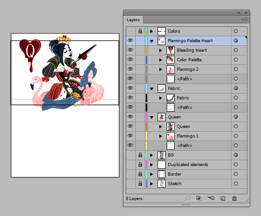Viewport: 261px width, 216px height.
Task: Click target circle of Flamingo Palette Heart
Action: (236, 40)
